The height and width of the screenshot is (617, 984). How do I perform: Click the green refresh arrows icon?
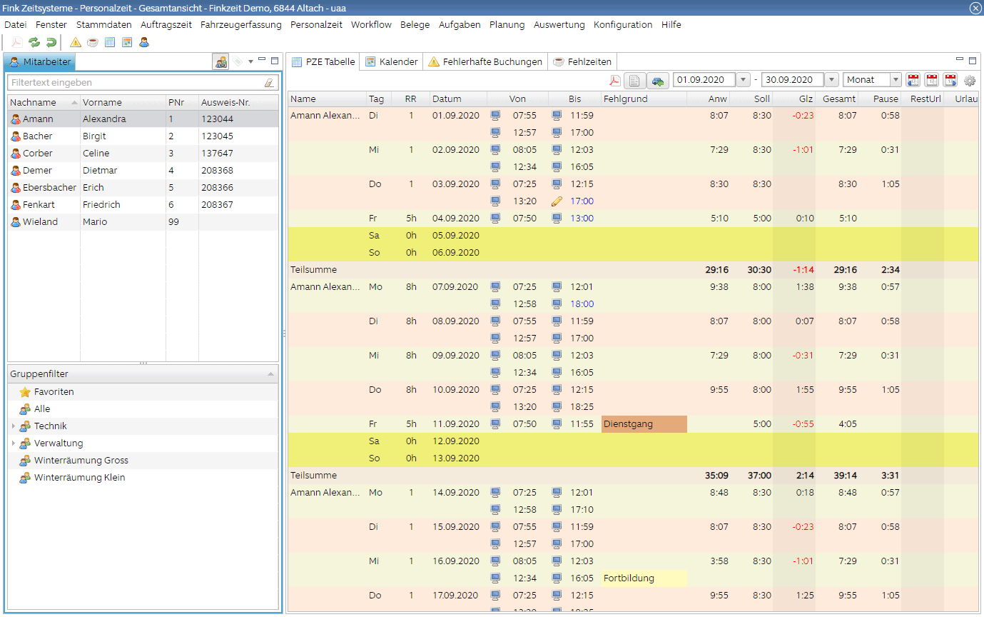tap(34, 42)
